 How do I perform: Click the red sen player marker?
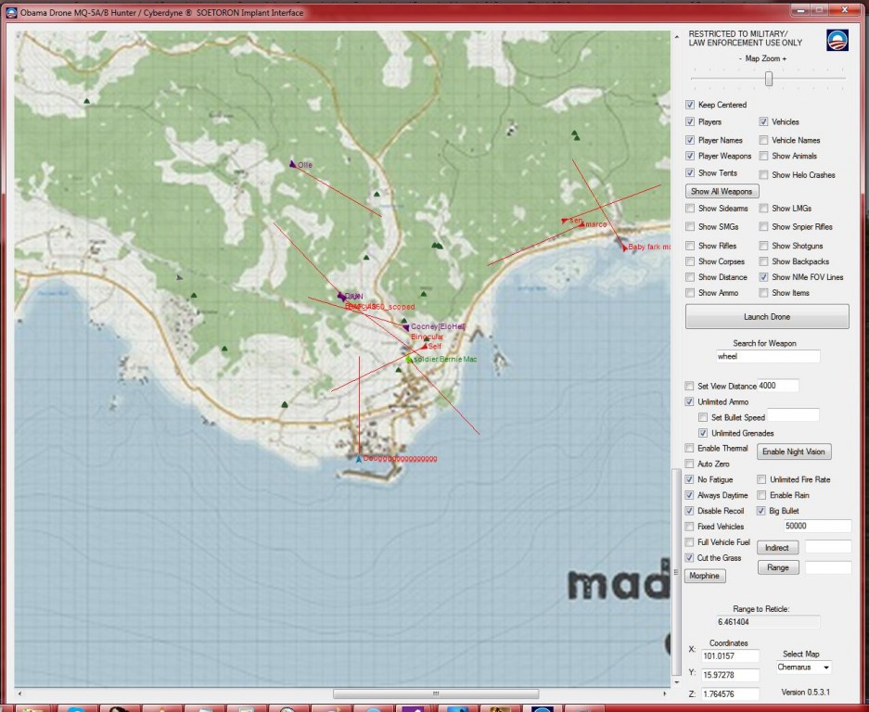pos(564,221)
